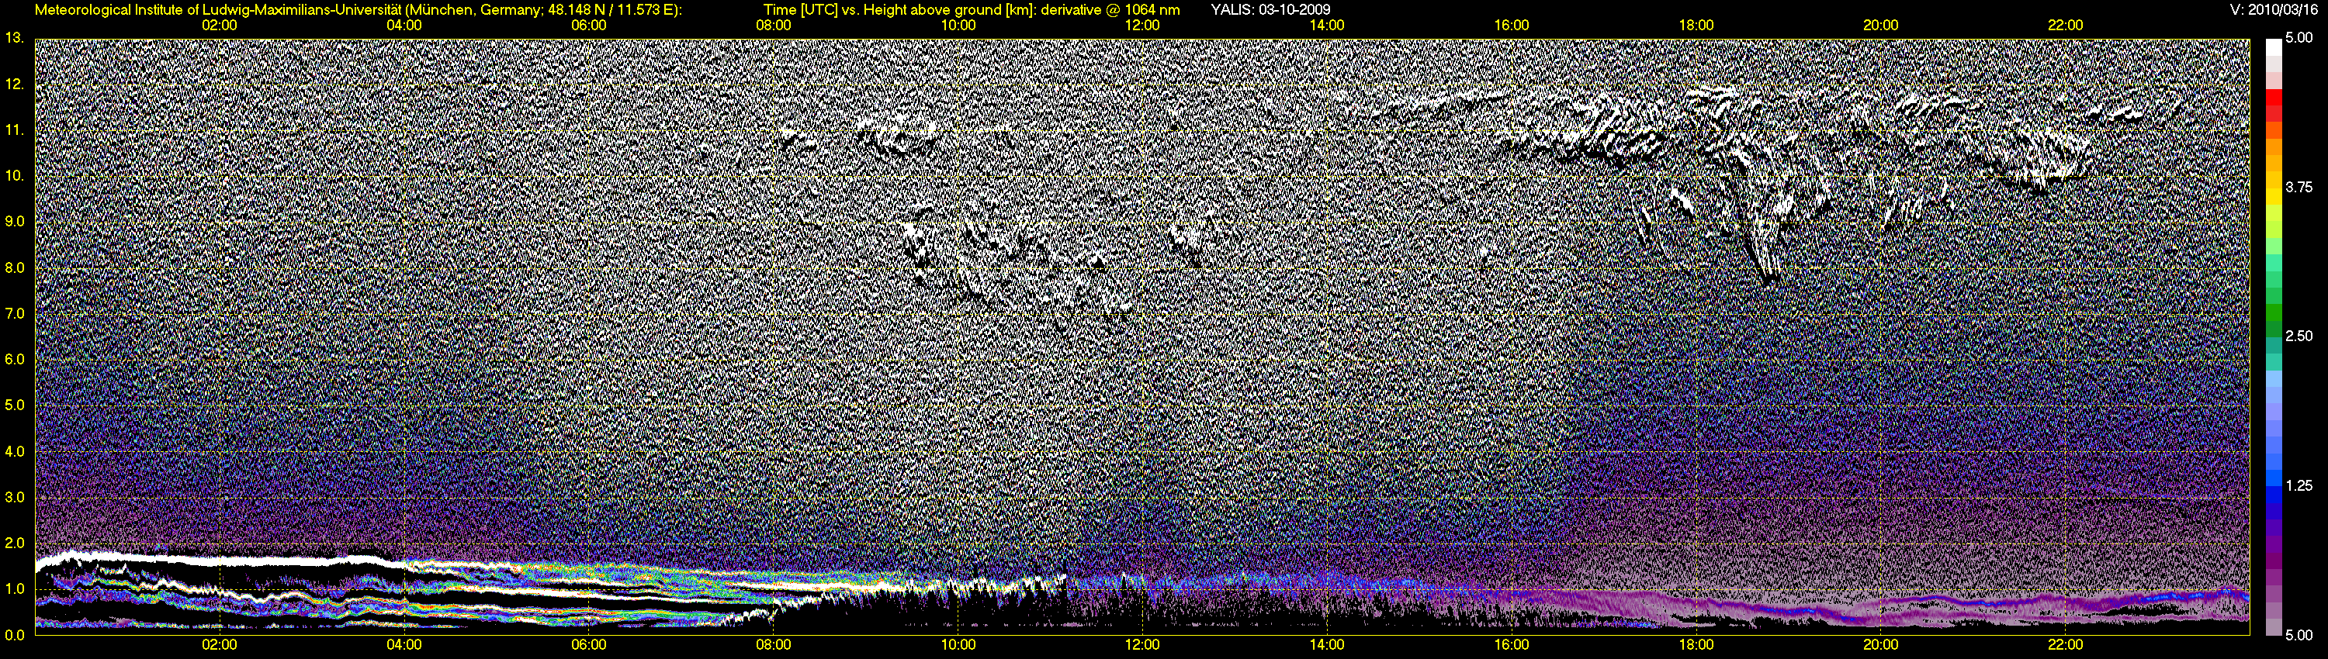Image resolution: width=2328 pixels, height=659 pixels.
Task: Click the 20:00 label on the bottom time axis
Action: click(1881, 644)
